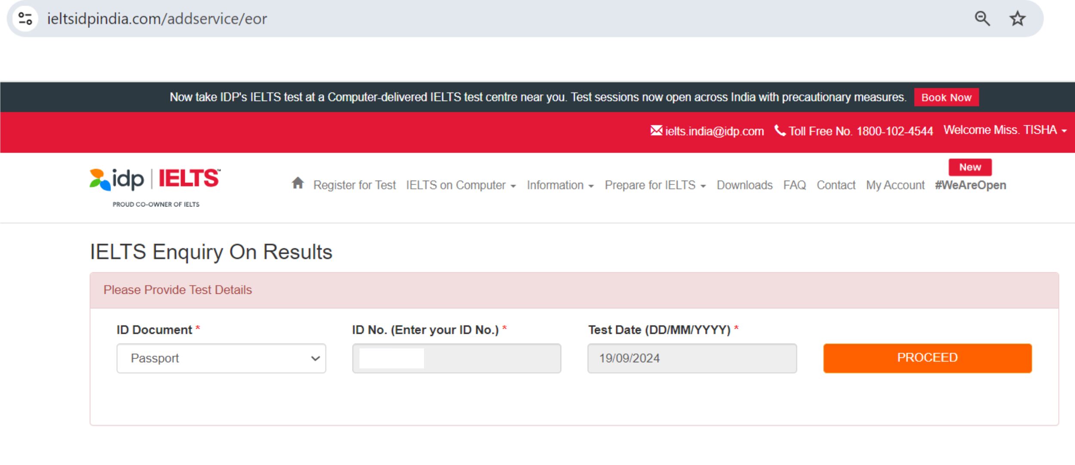Click the PROCEED button
The image size is (1075, 465).
[x=927, y=357]
